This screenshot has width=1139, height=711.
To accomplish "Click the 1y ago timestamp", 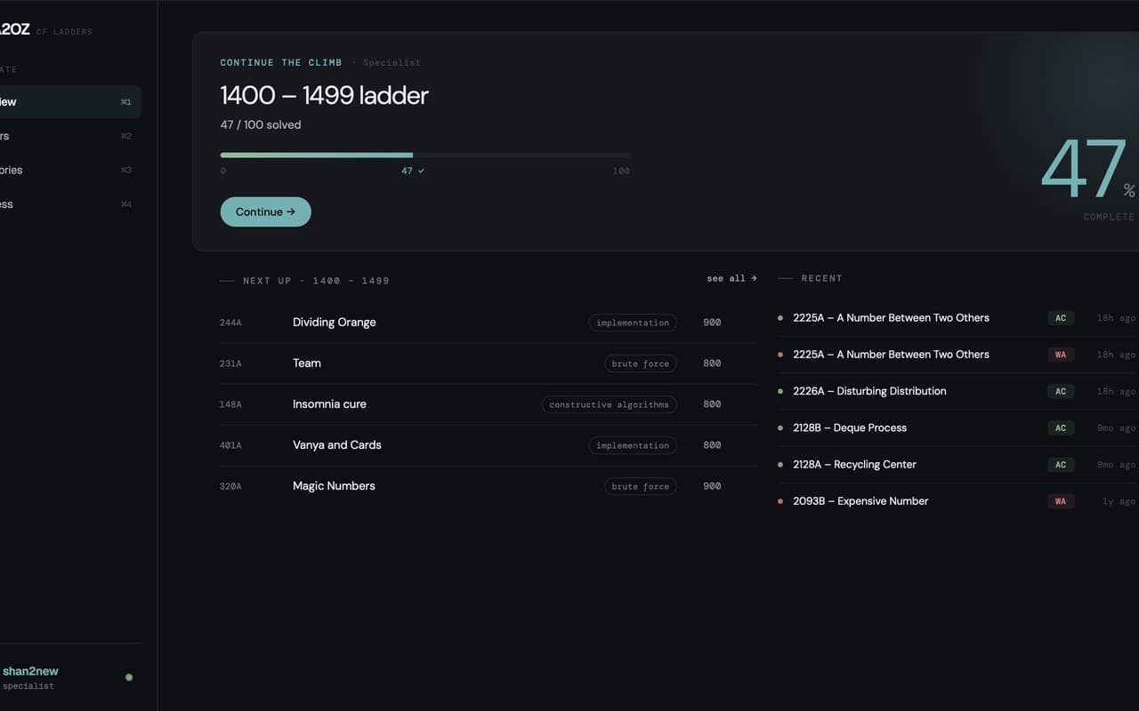I will point(1119,502).
